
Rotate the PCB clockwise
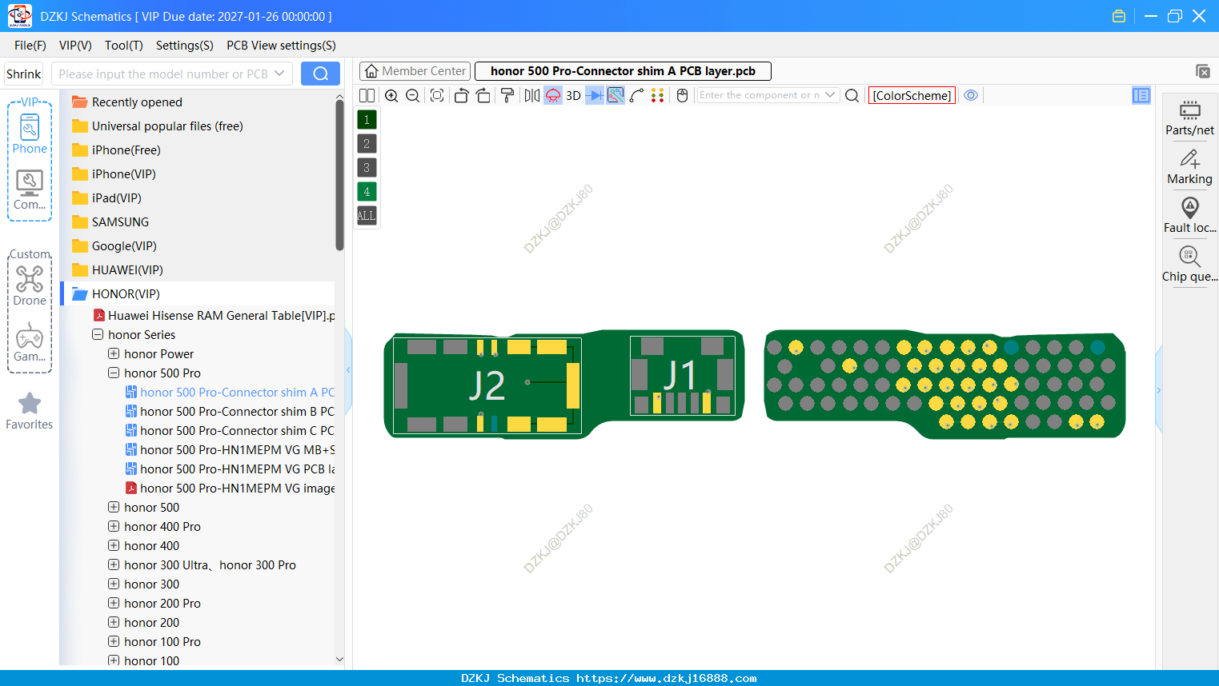[483, 95]
